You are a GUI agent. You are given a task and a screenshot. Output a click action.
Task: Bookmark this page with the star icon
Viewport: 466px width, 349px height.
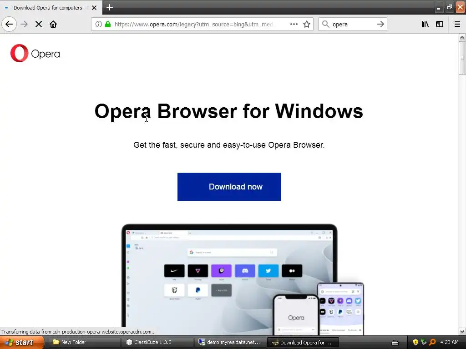coord(307,24)
